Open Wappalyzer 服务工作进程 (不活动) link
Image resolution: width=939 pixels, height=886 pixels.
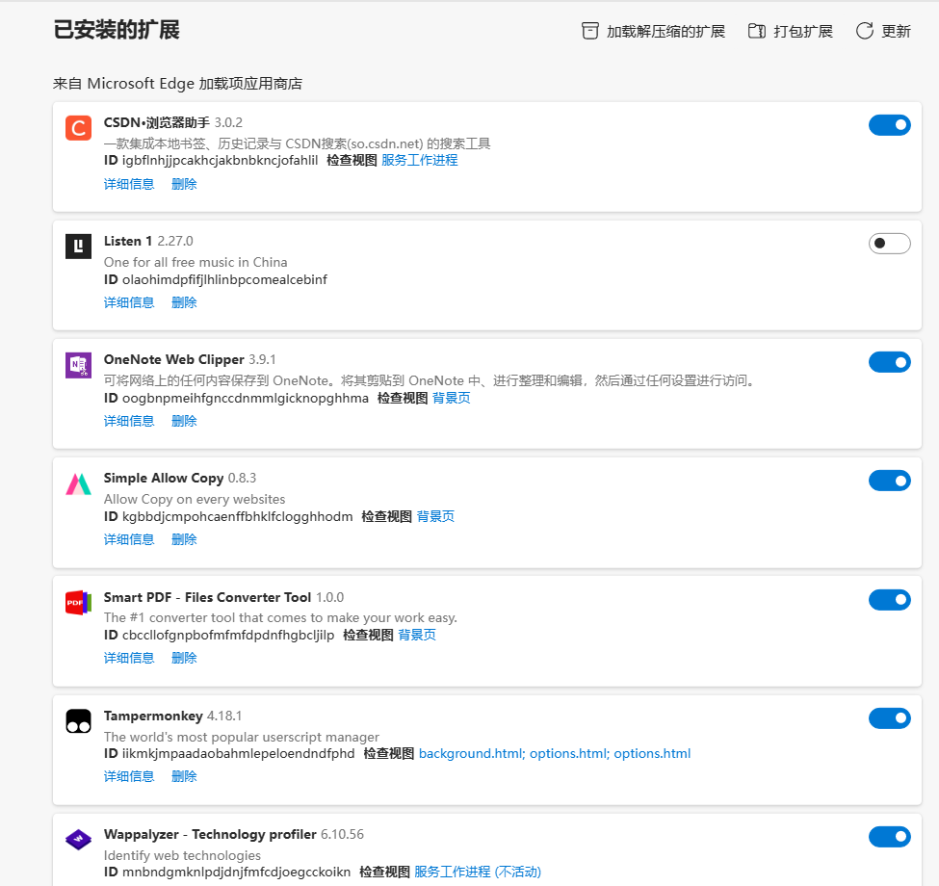coord(478,872)
